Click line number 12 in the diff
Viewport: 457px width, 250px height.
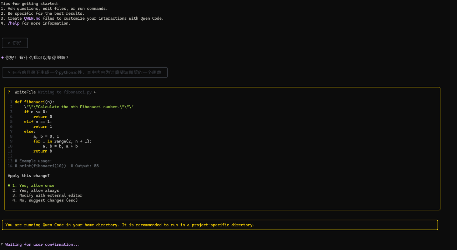[10, 156]
